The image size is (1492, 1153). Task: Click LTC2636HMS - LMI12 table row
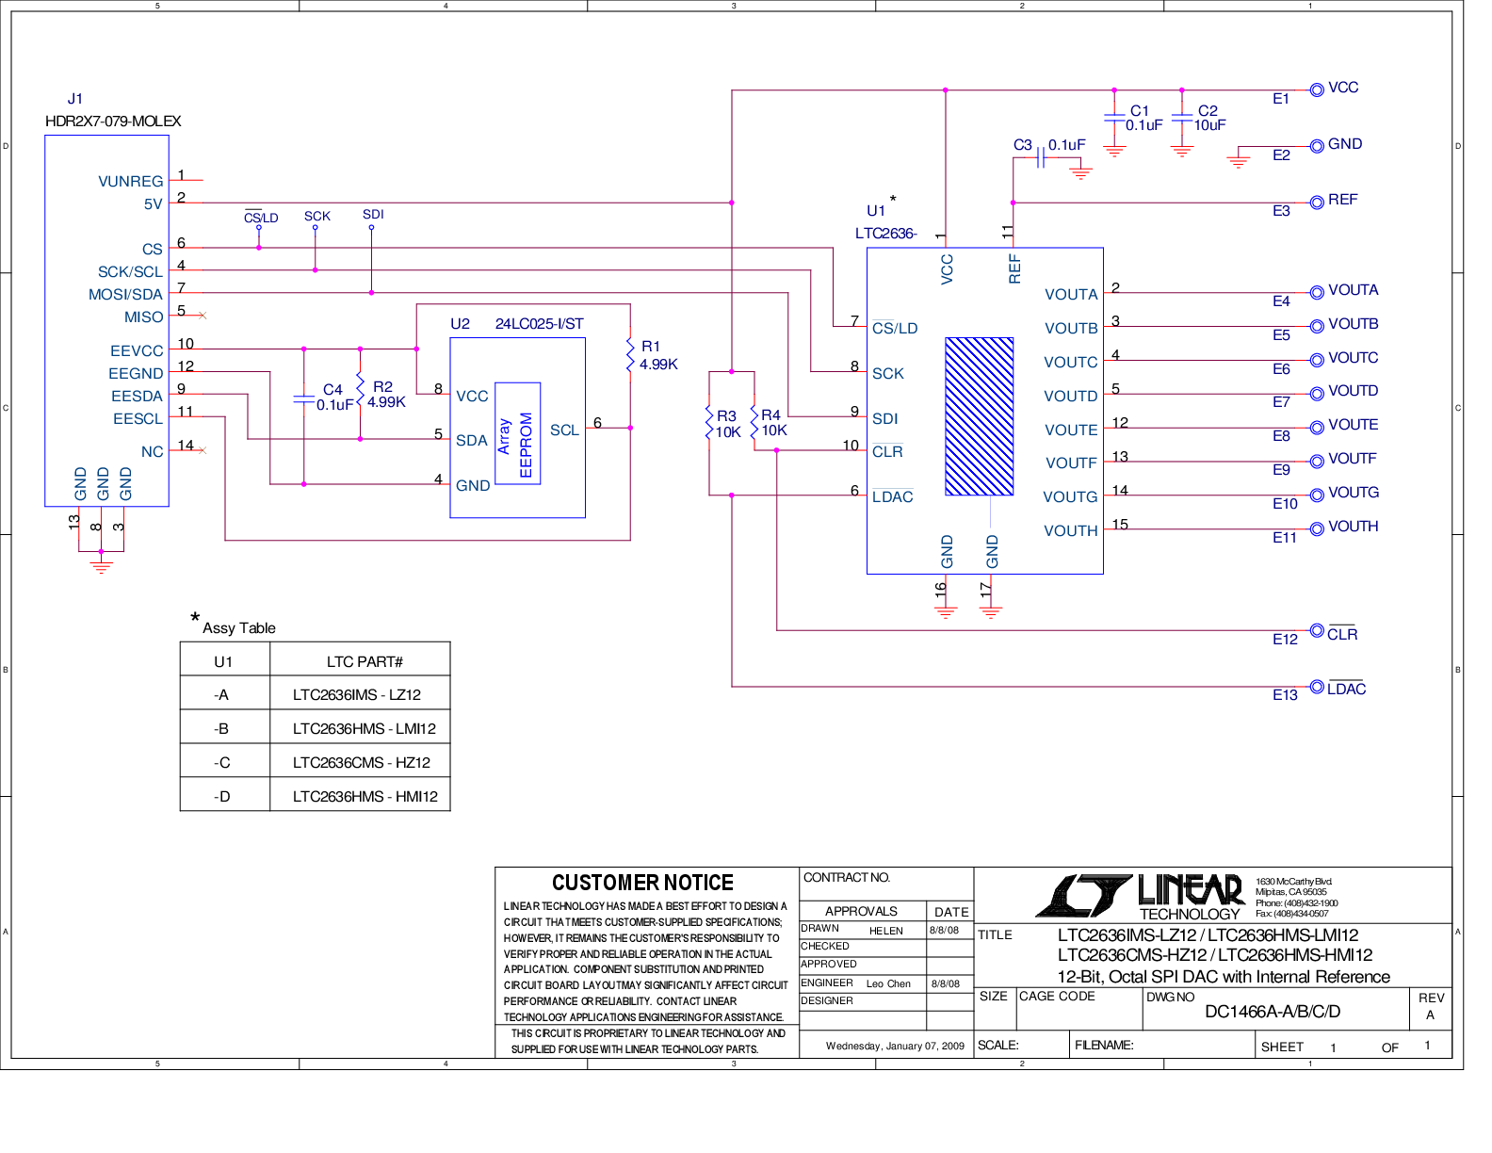[x=316, y=728]
